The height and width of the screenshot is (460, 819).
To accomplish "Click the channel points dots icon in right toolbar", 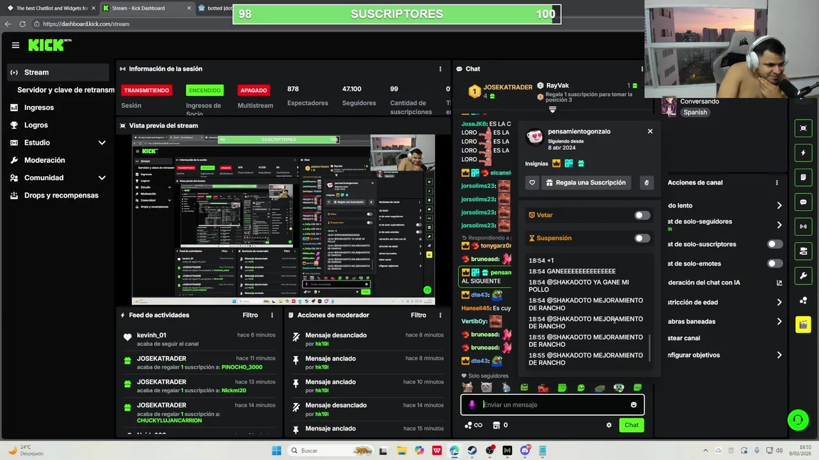I will [x=803, y=300].
